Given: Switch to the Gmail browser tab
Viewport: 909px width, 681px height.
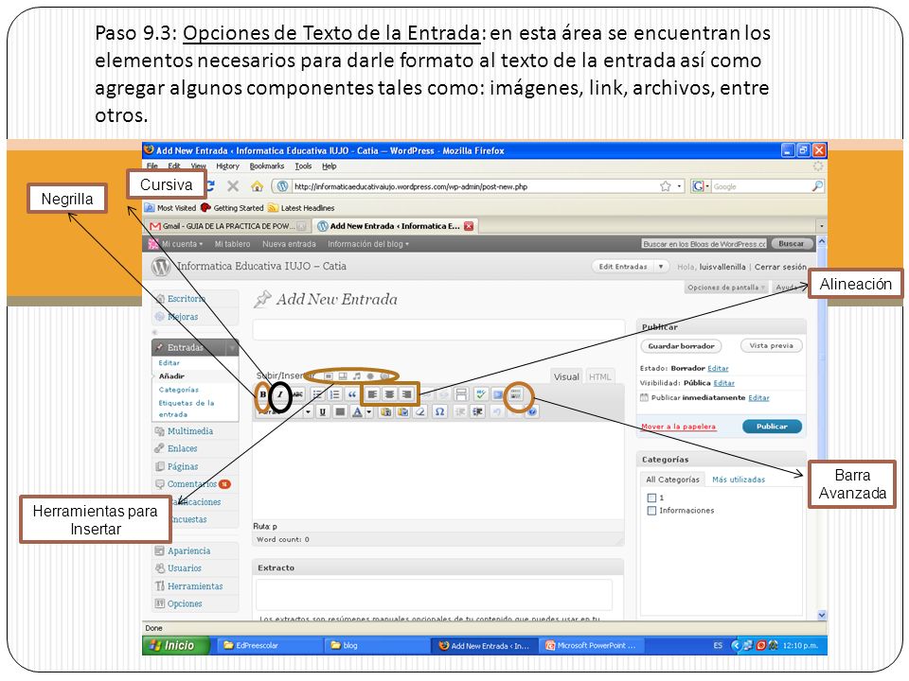Looking at the screenshot, I should 228,226.
